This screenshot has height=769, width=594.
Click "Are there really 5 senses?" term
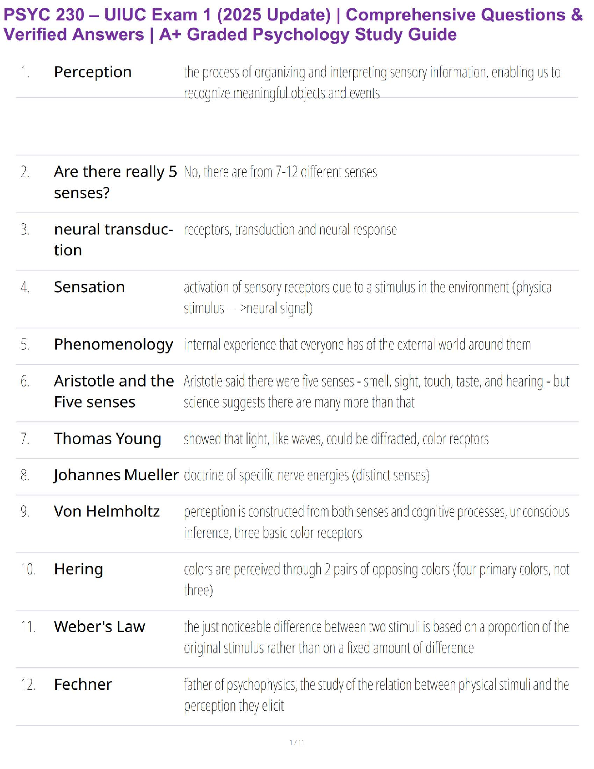pos(115,182)
